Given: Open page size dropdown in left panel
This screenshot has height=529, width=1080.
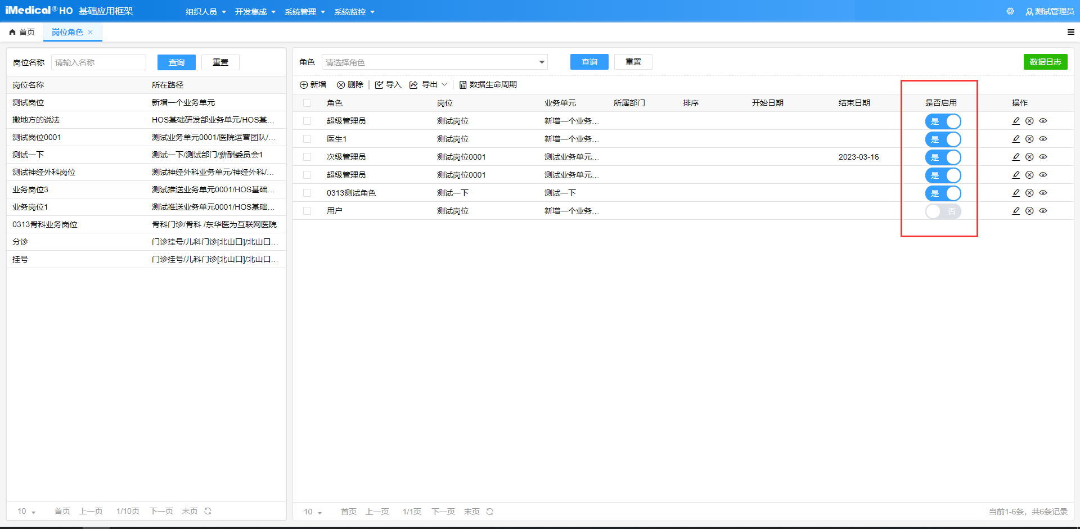Looking at the screenshot, I should tap(26, 511).
